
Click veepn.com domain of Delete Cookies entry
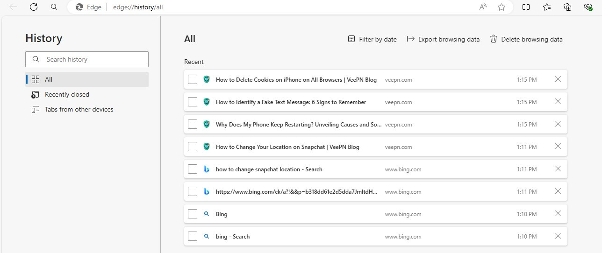[x=399, y=80]
